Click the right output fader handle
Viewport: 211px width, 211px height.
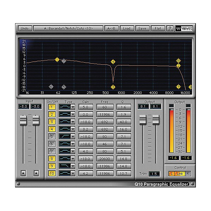[156, 120]
